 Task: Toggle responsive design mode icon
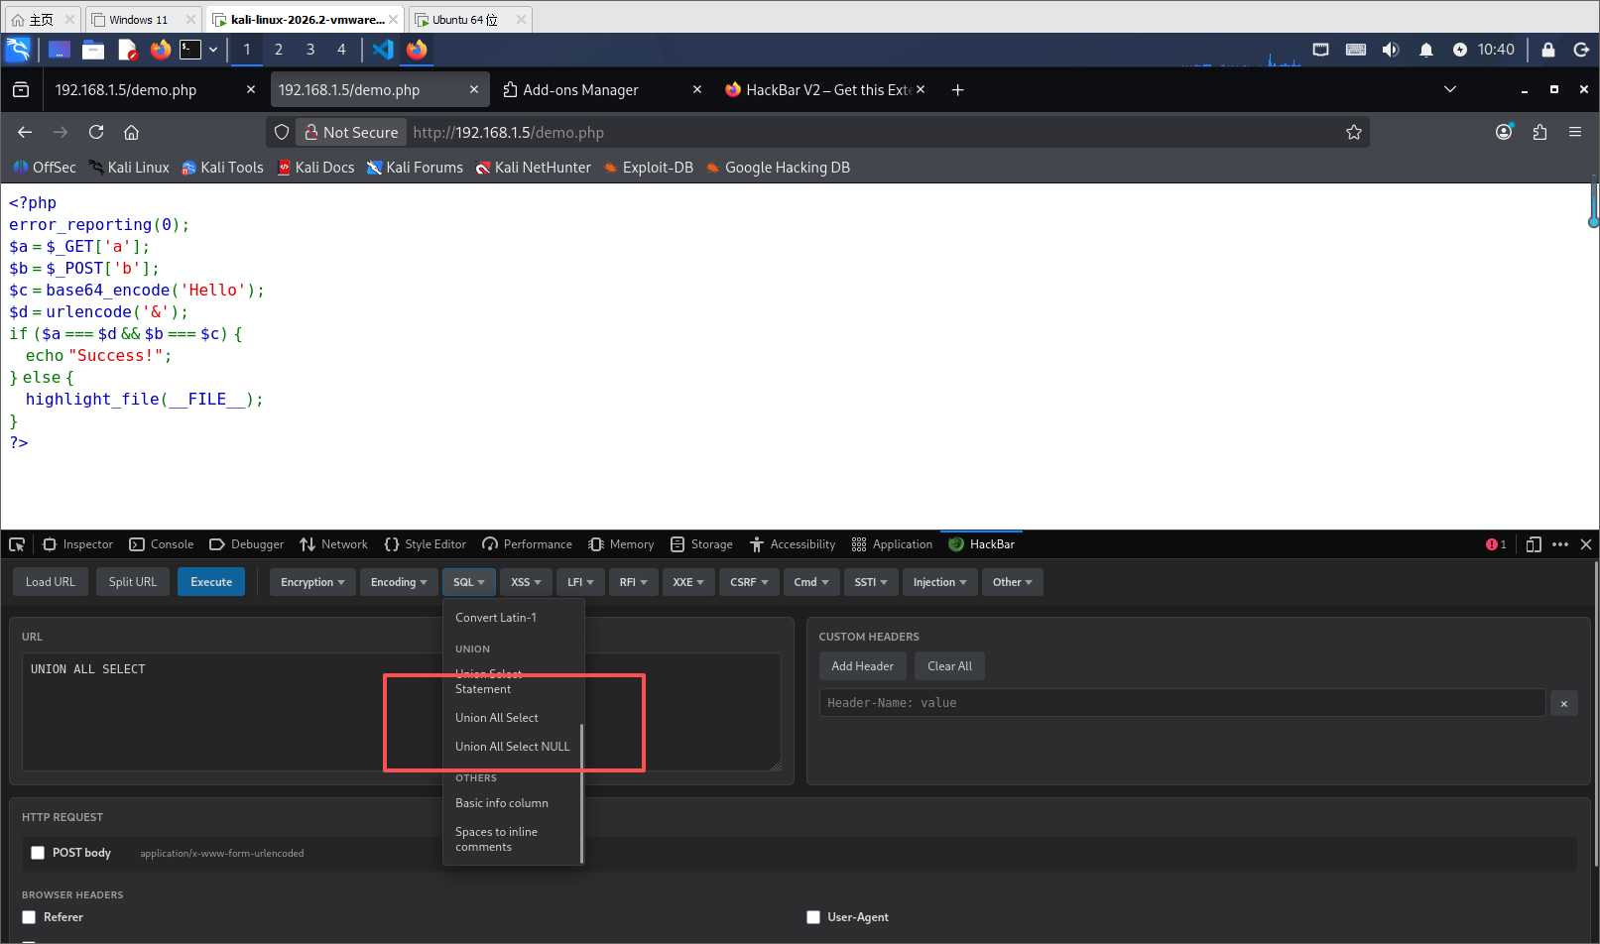(1534, 544)
